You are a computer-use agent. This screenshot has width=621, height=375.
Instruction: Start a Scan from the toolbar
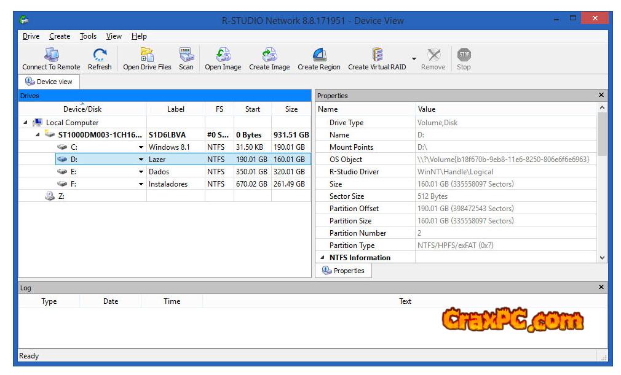(186, 55)
